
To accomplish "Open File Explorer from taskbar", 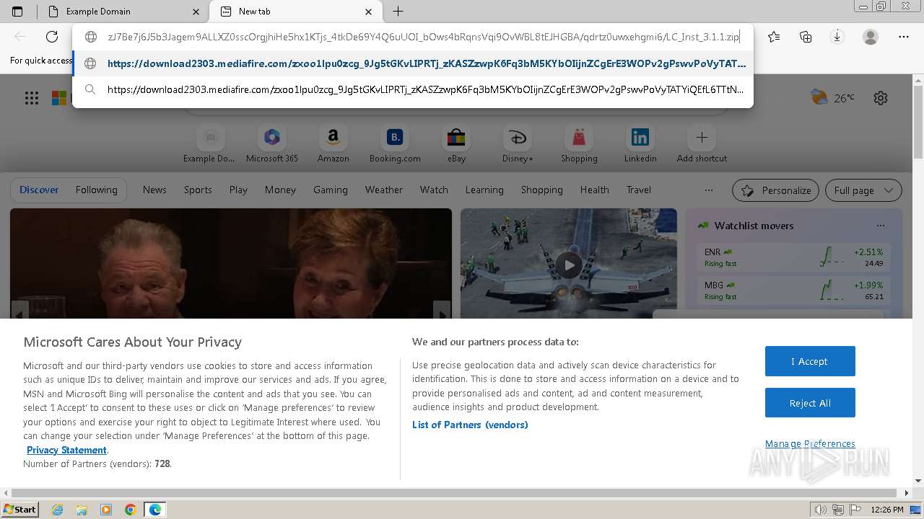I will (82, 510).
